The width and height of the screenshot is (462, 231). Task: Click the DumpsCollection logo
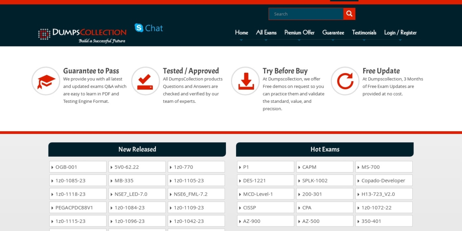(x=82, y=34)
